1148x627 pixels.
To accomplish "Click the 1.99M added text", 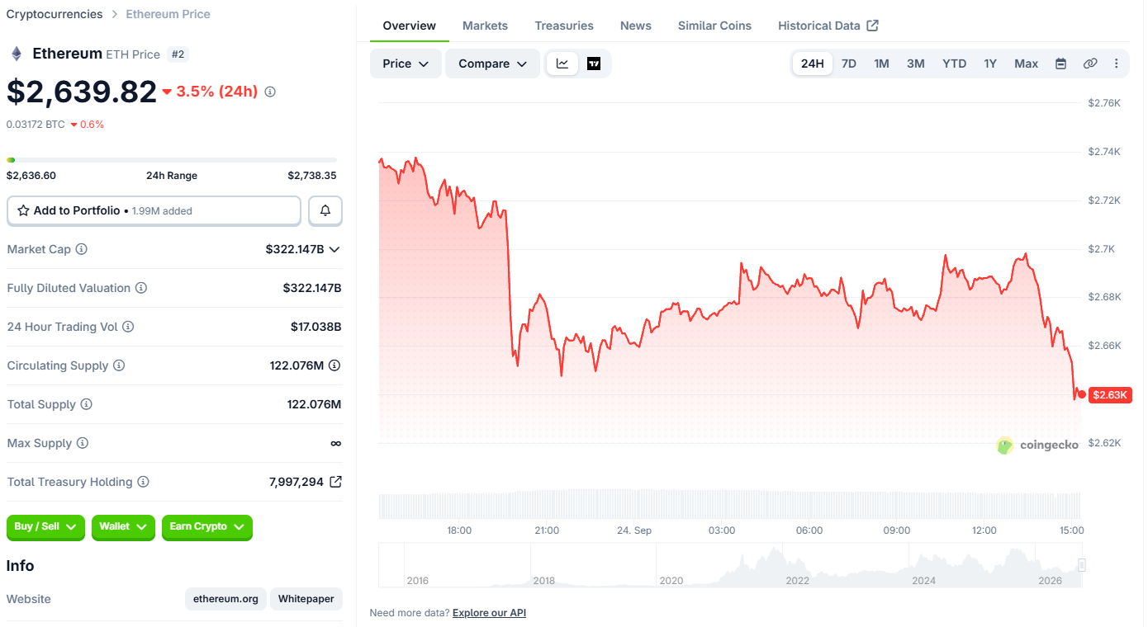I will [162, 211].
